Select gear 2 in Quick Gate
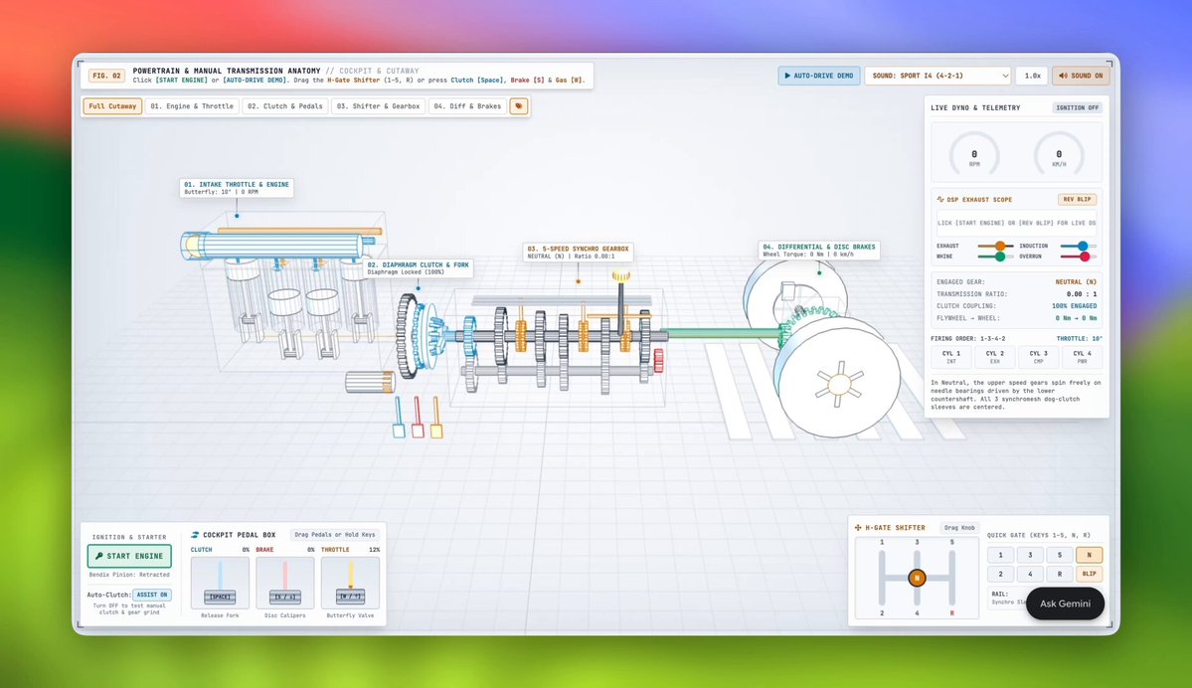Screen dimensions: 1192x688 1000,574
